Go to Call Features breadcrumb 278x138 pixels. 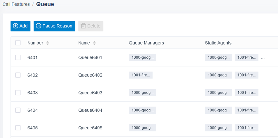16,4
